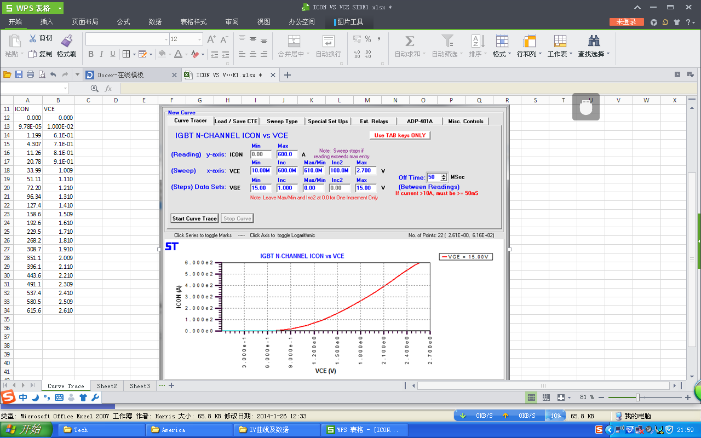This screenshot has width=701, height=438.
Task: Open the Insert ribbon tab
Action: 47,22
